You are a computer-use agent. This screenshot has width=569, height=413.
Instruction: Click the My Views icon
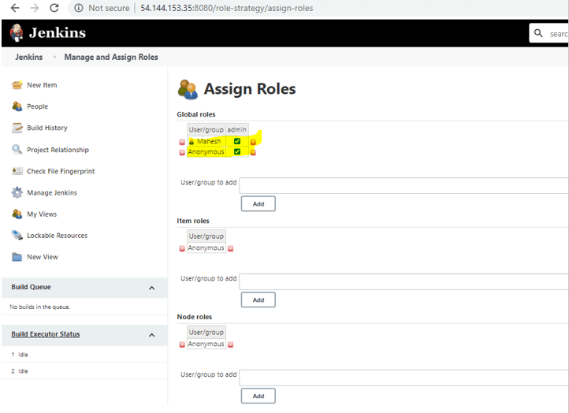(17, 214)
